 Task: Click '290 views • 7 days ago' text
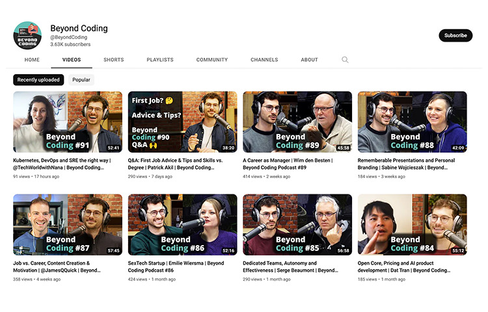(150, 177)
